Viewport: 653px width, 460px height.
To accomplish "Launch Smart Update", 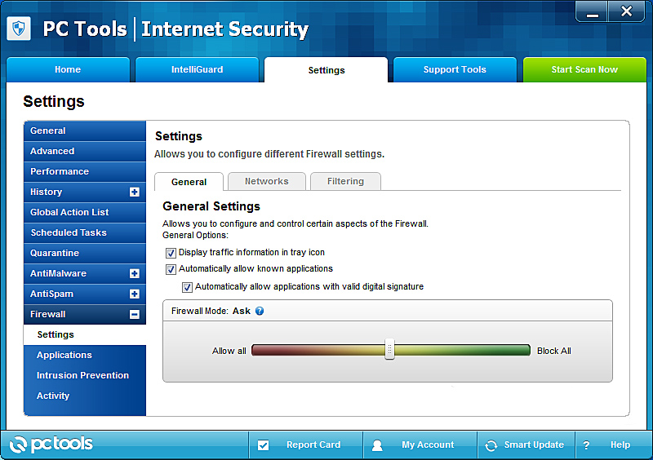I will [x=526, y=445].
